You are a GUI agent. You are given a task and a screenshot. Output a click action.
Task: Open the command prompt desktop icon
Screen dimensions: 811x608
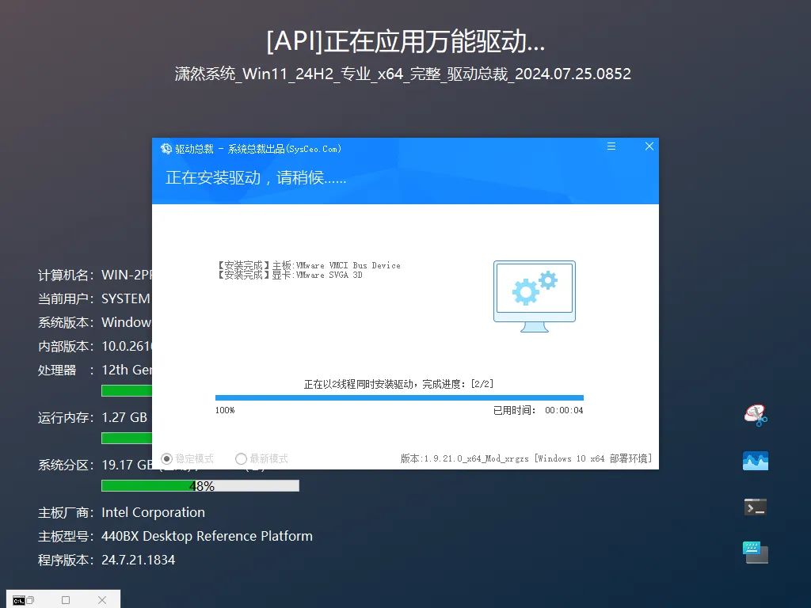tap(755, 506)
